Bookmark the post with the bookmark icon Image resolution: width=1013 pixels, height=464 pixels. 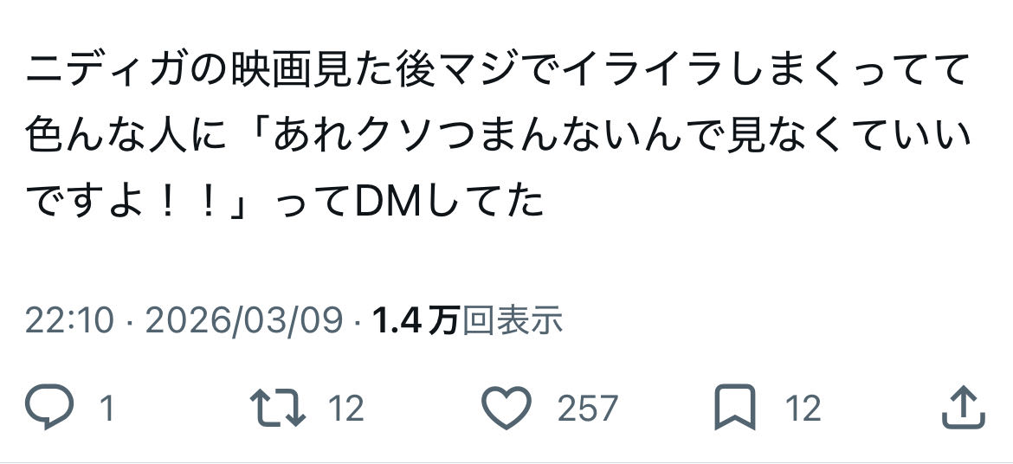click(x=735, y=407)
